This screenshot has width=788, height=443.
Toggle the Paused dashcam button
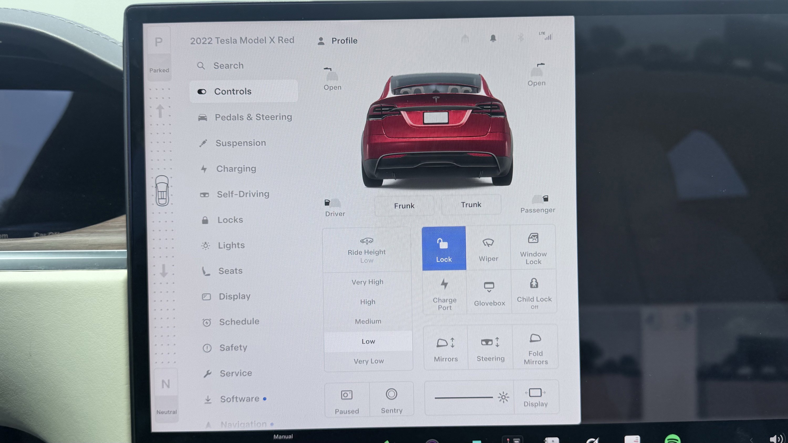point(347,400)
